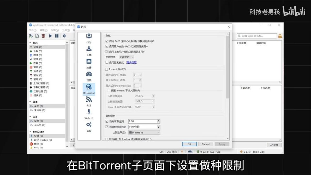
Task: Collapse the 分类 sidebar section
Action: (x=30, y=102)
